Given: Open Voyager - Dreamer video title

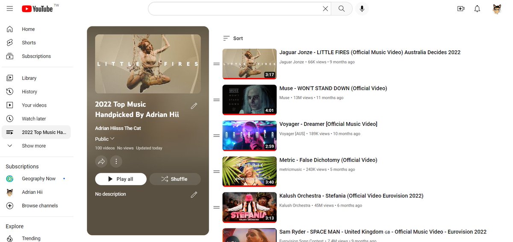Looking at the screenshot, I should pos(328,124).
